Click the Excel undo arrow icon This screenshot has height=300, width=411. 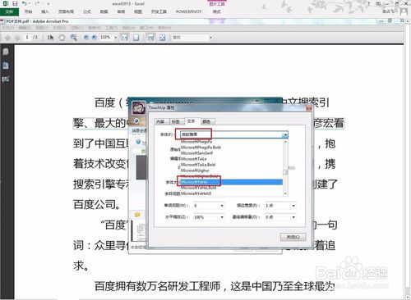[25, 3]
